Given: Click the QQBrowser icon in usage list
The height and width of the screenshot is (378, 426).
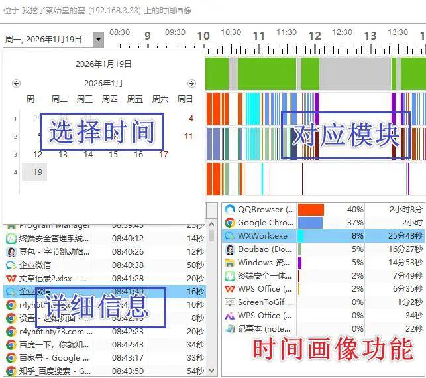Looking at the screenshot, I should click(x=230, y=210).
